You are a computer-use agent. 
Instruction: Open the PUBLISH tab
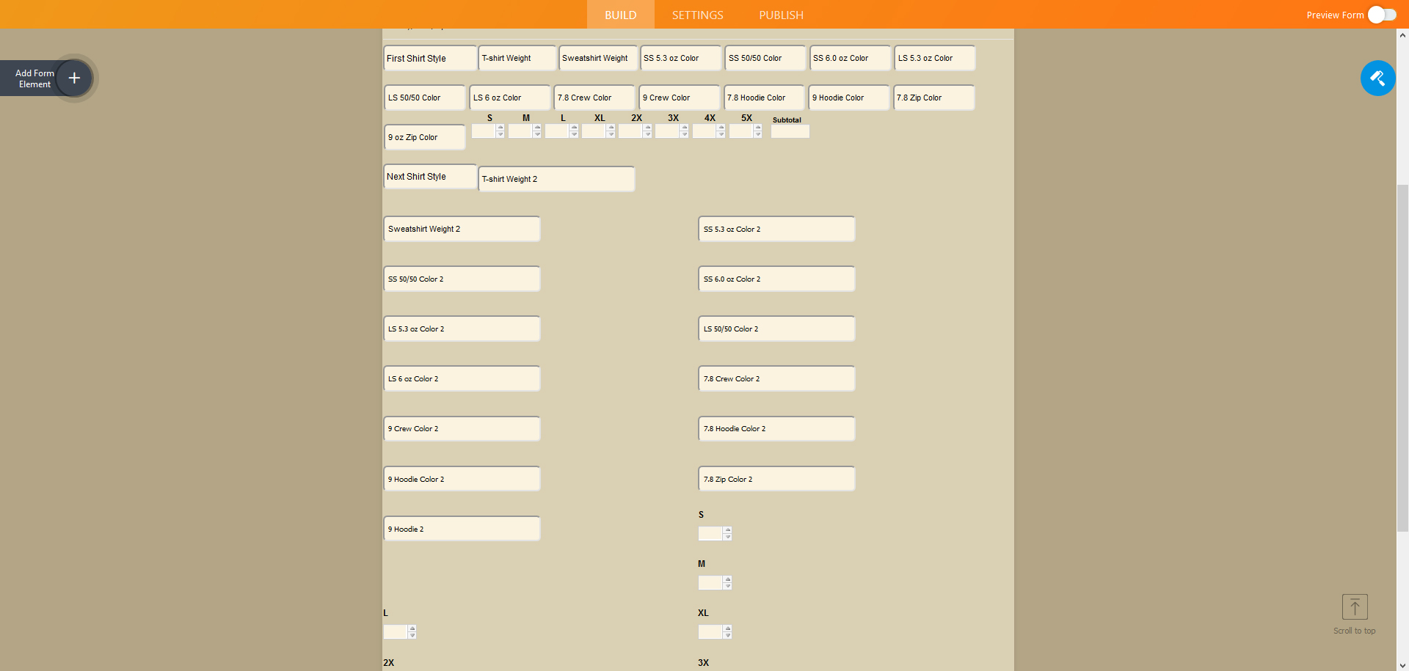click(781, 15)
